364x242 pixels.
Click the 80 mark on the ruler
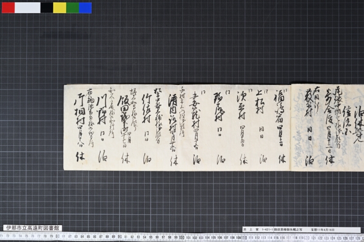click(x=58, y=237)
